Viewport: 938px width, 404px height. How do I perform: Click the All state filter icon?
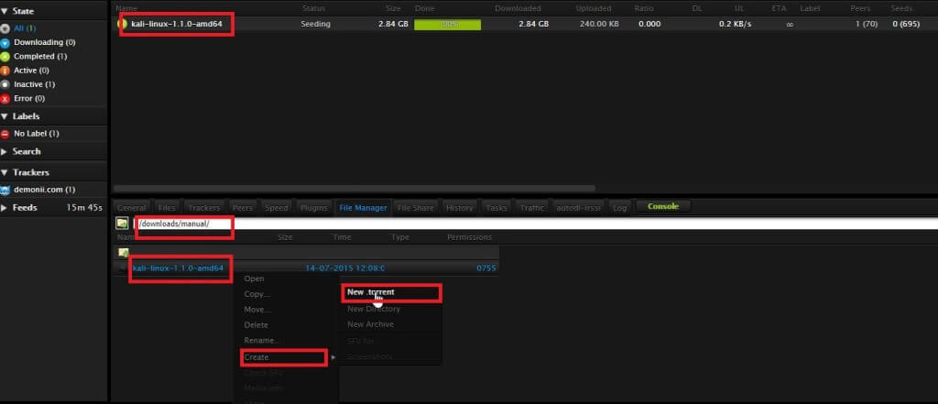coord(6,28)
